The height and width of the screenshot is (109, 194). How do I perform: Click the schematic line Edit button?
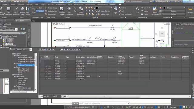pyautogui.click(x=40, y=8)
